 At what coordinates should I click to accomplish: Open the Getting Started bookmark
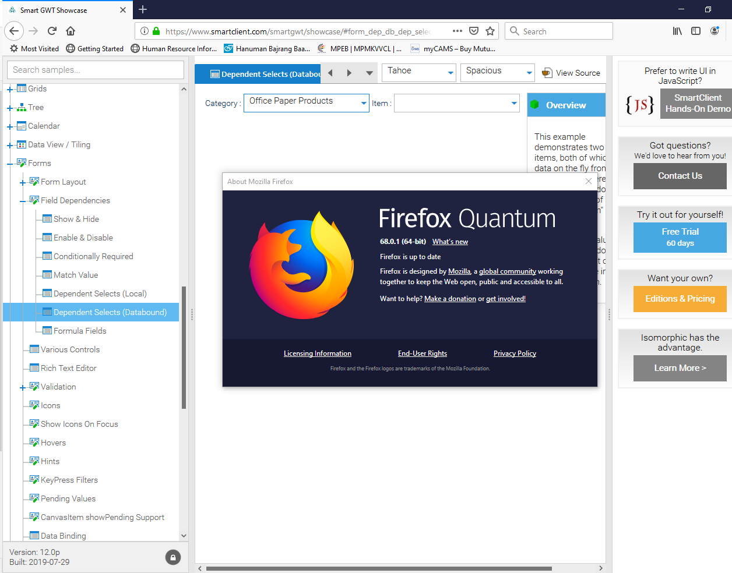pos(95,48)
